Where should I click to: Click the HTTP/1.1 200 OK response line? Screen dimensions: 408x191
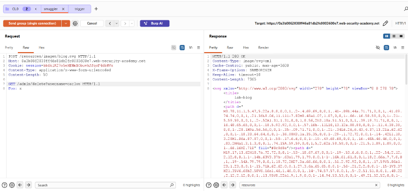(x=229, y=56)
